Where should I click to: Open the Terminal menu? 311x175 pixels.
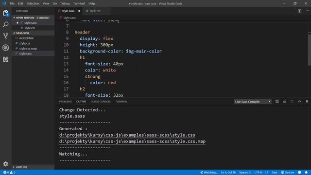pos(79,3)
